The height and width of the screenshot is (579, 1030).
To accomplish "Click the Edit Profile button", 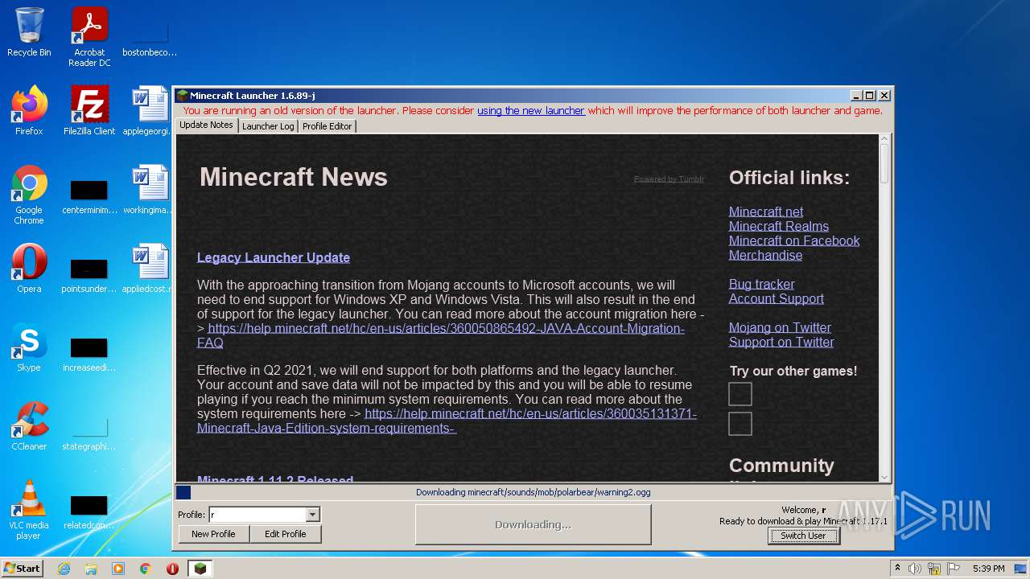I will point(286,534).
